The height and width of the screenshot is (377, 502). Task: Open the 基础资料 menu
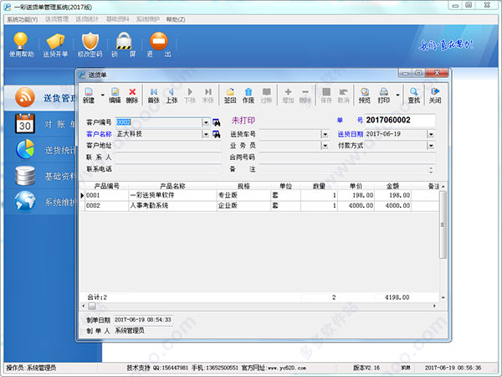click(117, 19)
